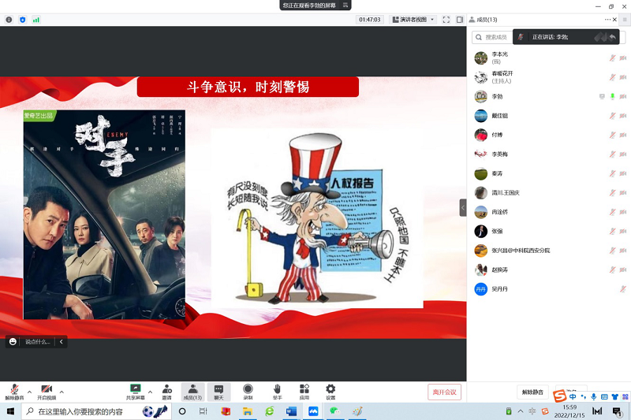Open the Windows Start menu
The width and height of the screenshot is (631, 420).
pyautogui.click(x=10, y=411)
